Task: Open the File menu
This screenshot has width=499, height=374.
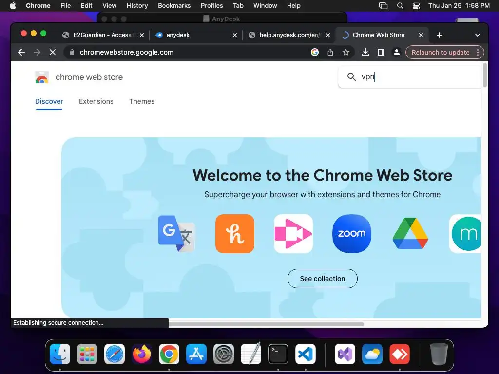Action: click(x=66, y=5)
